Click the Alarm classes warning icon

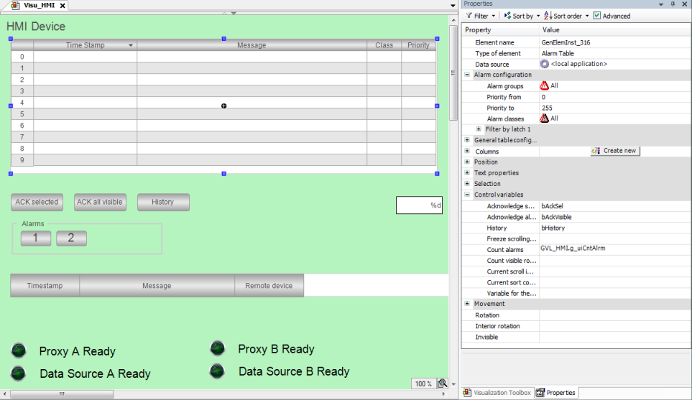pos(545,118)
